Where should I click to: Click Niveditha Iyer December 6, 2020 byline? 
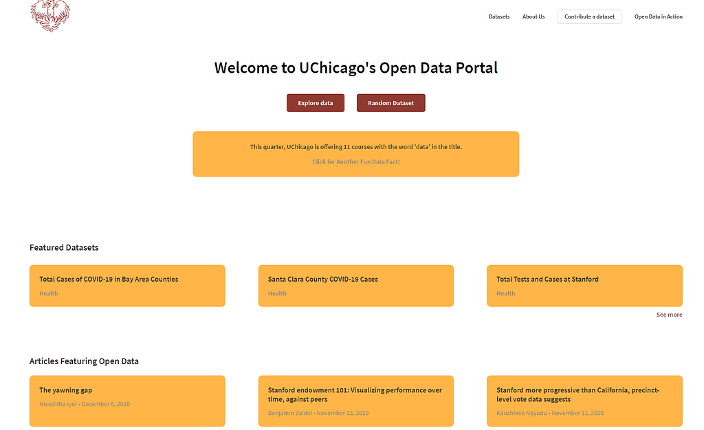[85, 404]
